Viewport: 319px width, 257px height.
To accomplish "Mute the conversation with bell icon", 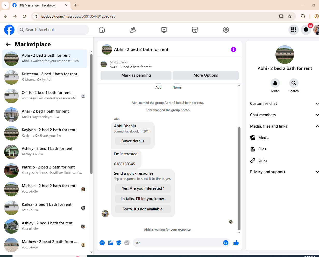I will click(275, 83).
